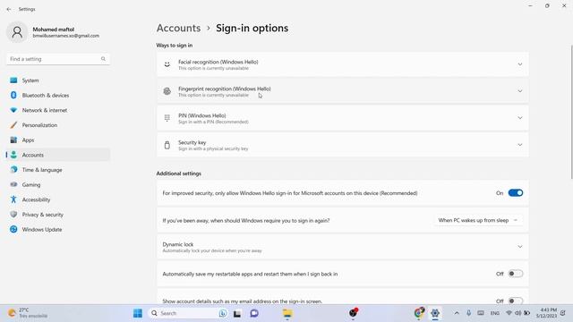The image size is (573, 322).
Task: Click 'Automatically lock your device when you're away'
Action: 212,250
